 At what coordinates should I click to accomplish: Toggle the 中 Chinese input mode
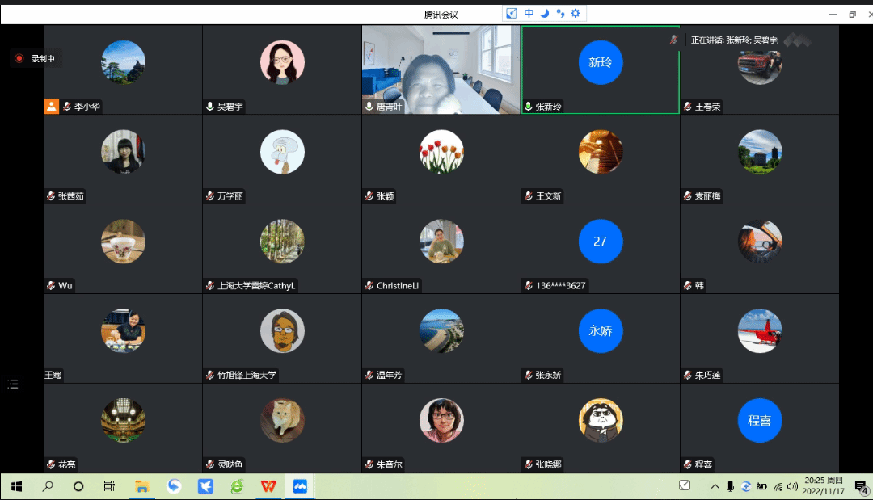tap(529, 13)
